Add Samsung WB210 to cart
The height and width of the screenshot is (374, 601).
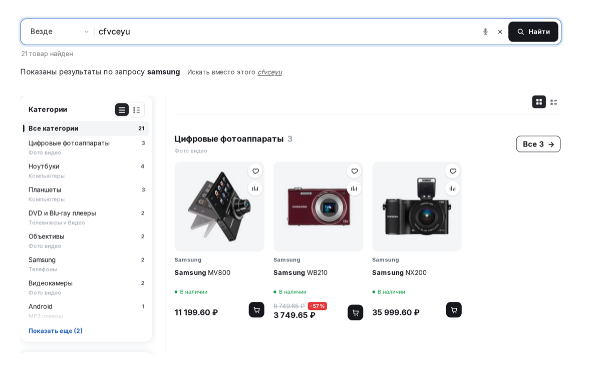click(356, 313)
